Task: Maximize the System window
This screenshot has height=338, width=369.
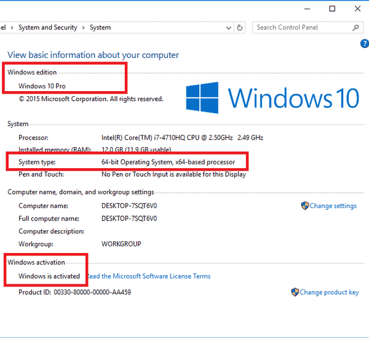Action: pyautogui.click(x=332, y=8)
